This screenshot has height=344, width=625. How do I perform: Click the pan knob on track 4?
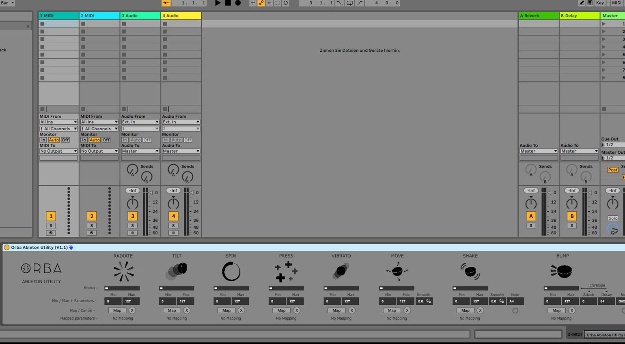[x=173, y=203]
